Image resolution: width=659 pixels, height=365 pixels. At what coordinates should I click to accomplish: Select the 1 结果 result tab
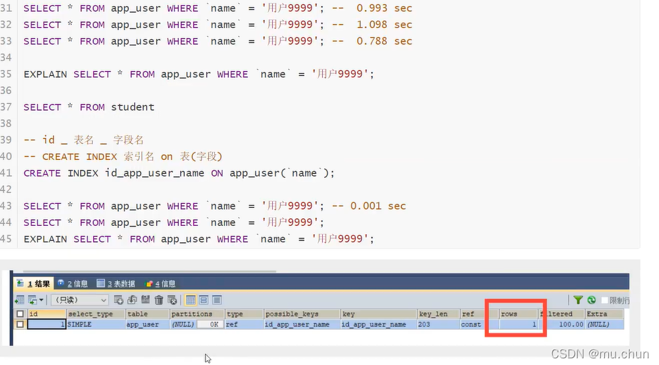tap(33, 284)
